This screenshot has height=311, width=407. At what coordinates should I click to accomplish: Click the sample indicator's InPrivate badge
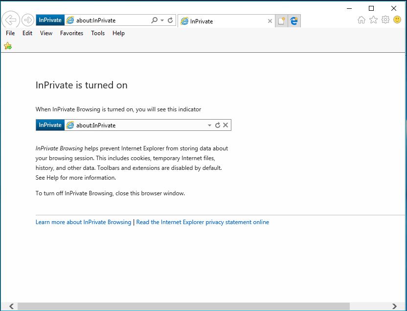(50, 125)
